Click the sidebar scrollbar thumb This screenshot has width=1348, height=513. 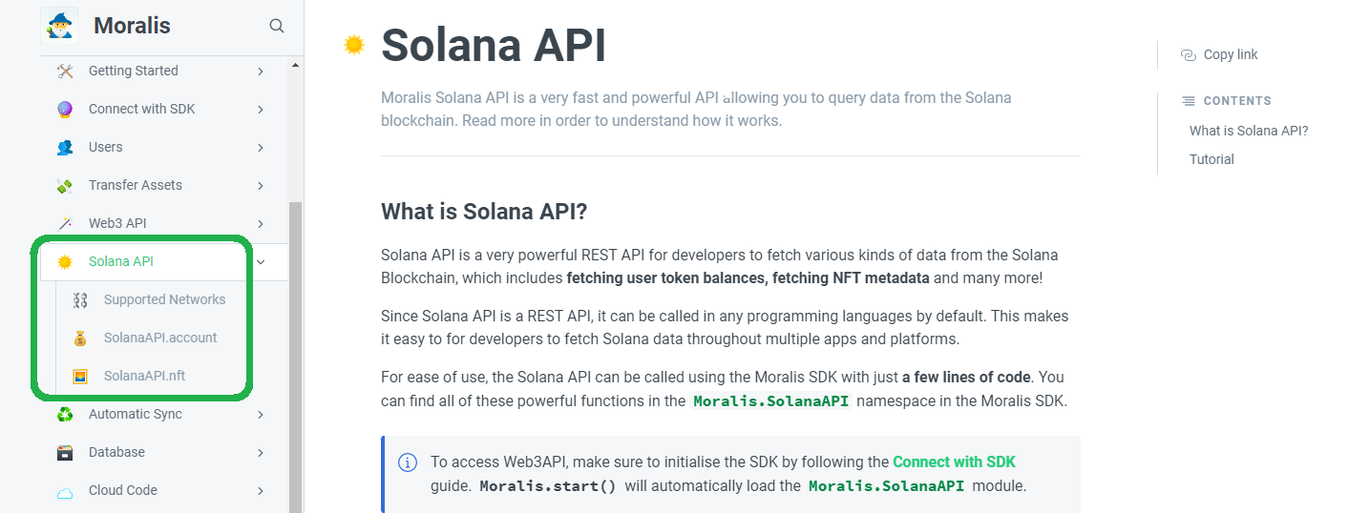[295, 358]
